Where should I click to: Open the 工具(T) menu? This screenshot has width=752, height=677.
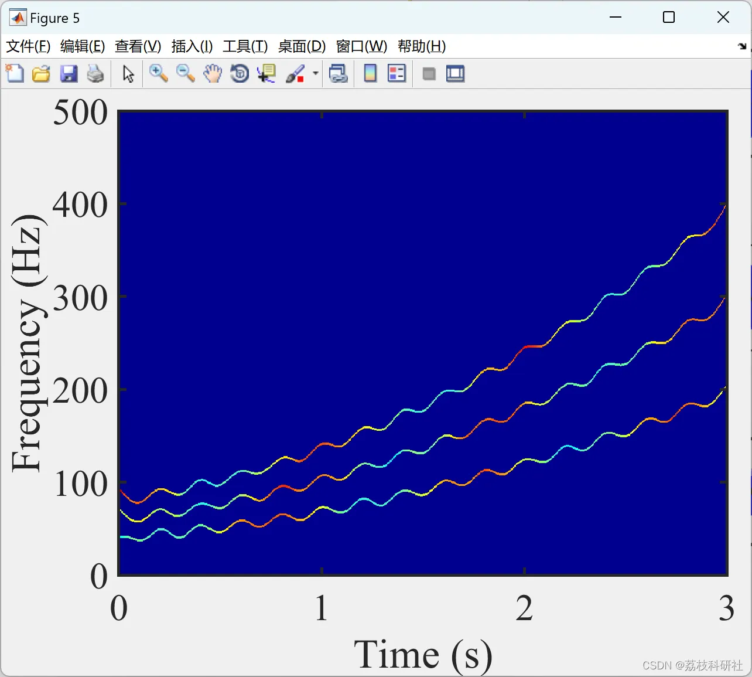(245, 46)
